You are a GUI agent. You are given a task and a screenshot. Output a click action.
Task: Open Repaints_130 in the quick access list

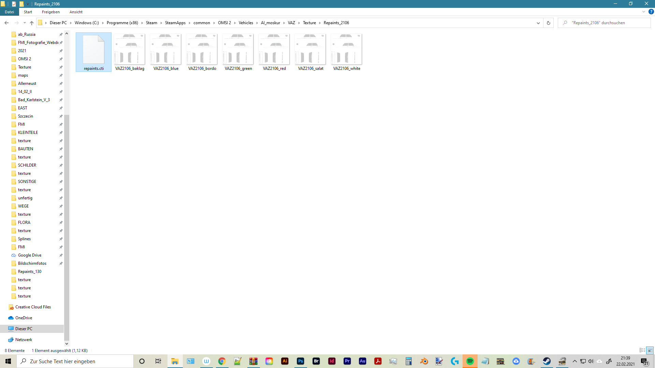pos(30,272)
